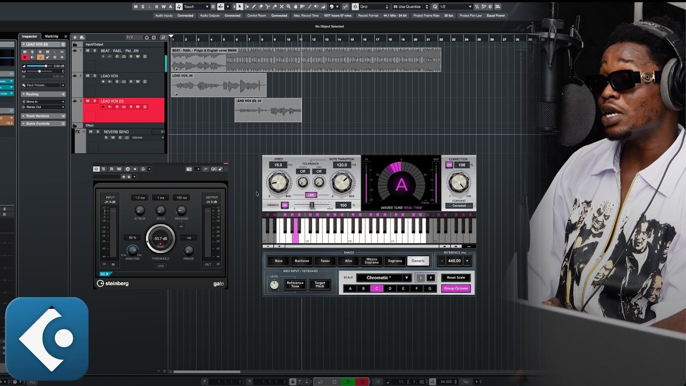Open the 1/2 quantize preset dropdown
This screenshot has height=386, width=686.
click(x=456, y=6)
